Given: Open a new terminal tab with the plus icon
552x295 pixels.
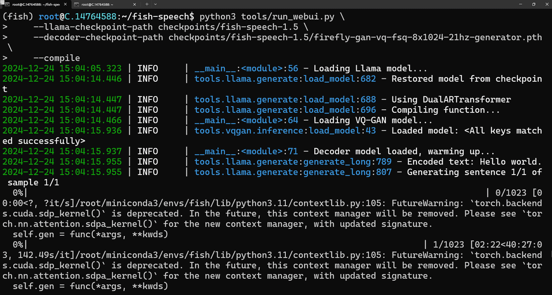Looking at the screenshot, I should [147, 4].
